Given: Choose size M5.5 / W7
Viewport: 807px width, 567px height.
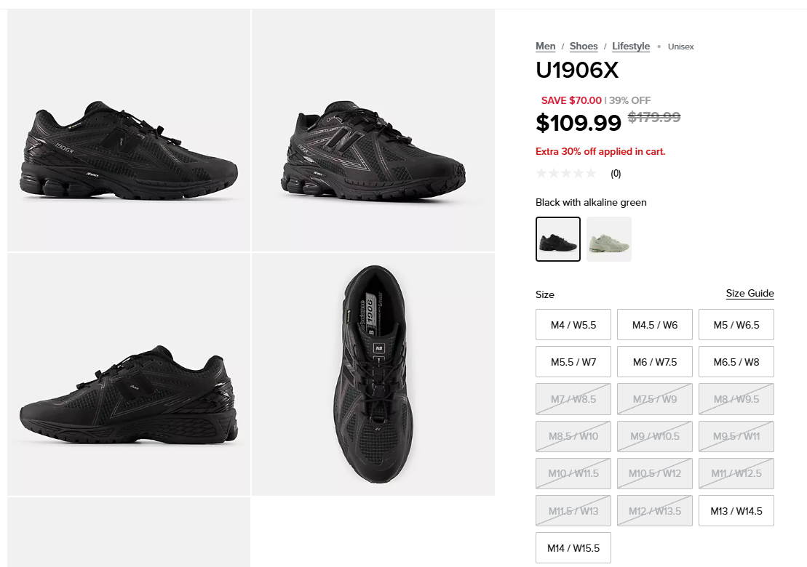Looking at the screenshot, I should point(573,362).
